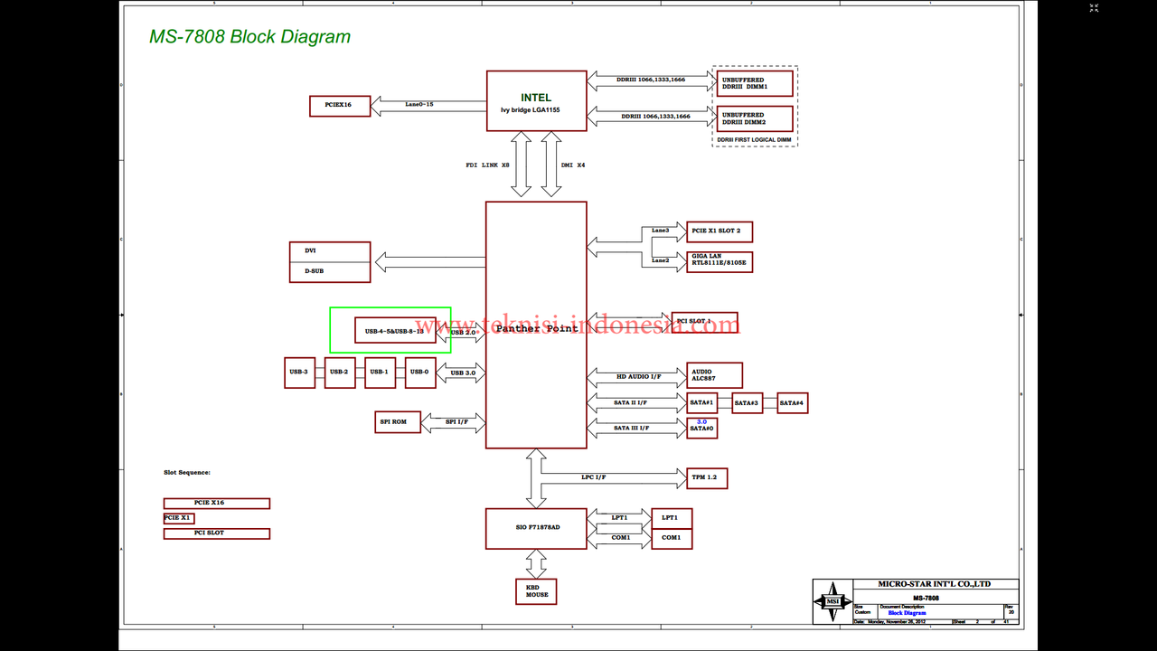Click the 'HD AUDIO I/F' label
This screenshot has width=1157, height=651.
(x=638, y=375)
